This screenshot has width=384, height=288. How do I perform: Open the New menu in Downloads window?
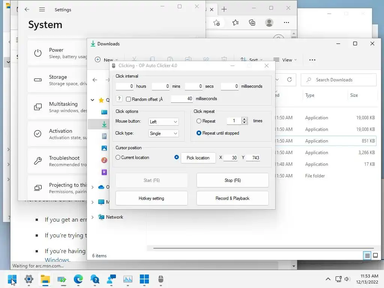pyautogui.click(x=106, y=60)
